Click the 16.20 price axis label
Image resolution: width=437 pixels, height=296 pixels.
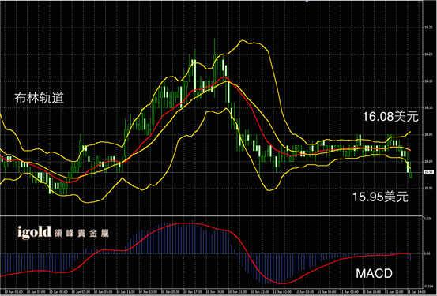pos(428,54)
